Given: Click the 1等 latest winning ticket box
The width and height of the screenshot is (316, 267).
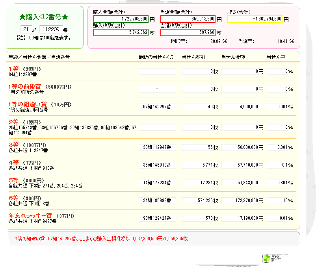Looking at the screenshot, I should [157, 72].
